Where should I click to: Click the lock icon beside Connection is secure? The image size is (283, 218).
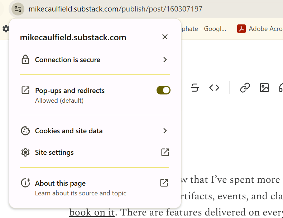pos(25,60)
